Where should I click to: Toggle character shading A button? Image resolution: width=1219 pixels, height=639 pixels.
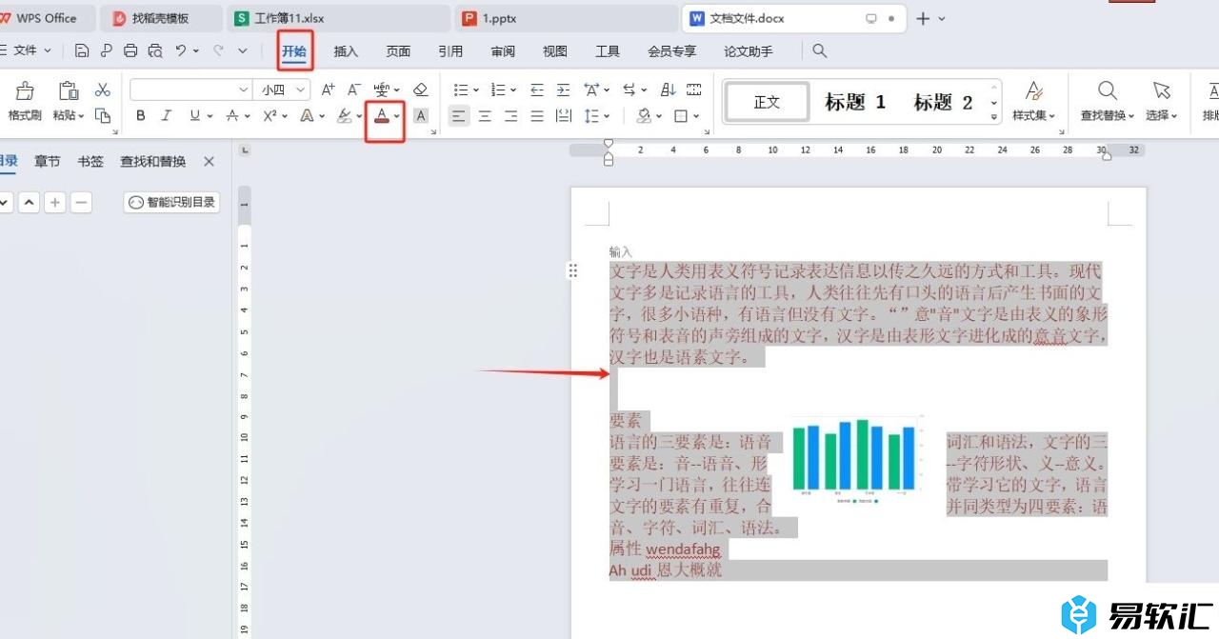pyautogui.click(x=421, y=115)
